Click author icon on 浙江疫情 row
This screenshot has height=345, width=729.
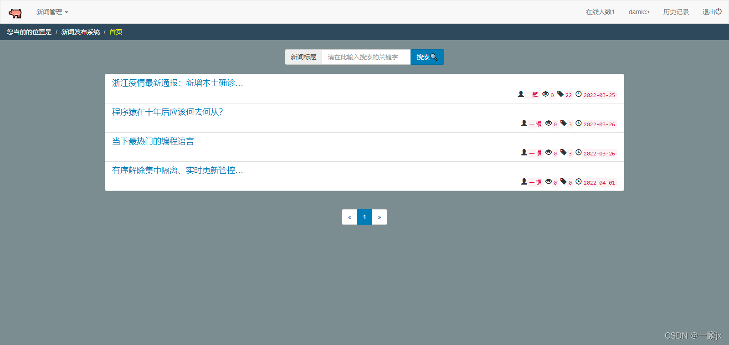[x=521, y=94]
